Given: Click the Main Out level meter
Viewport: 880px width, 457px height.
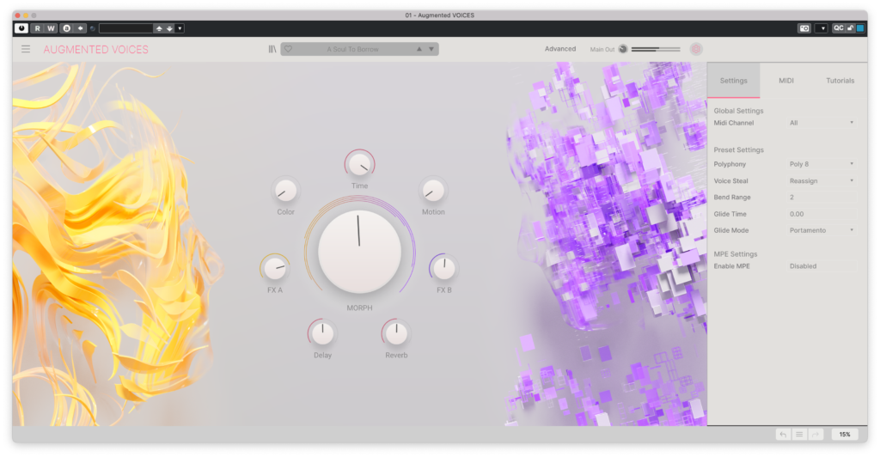Looking at the screenshot, I should [656, 49].
